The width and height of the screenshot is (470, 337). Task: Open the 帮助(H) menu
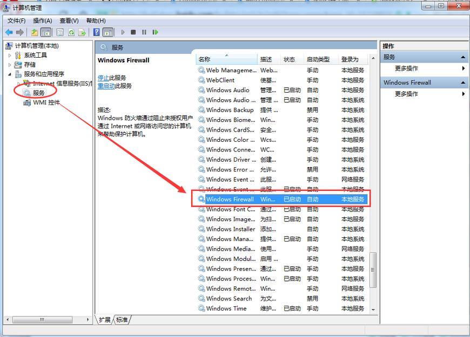(96, 20)
